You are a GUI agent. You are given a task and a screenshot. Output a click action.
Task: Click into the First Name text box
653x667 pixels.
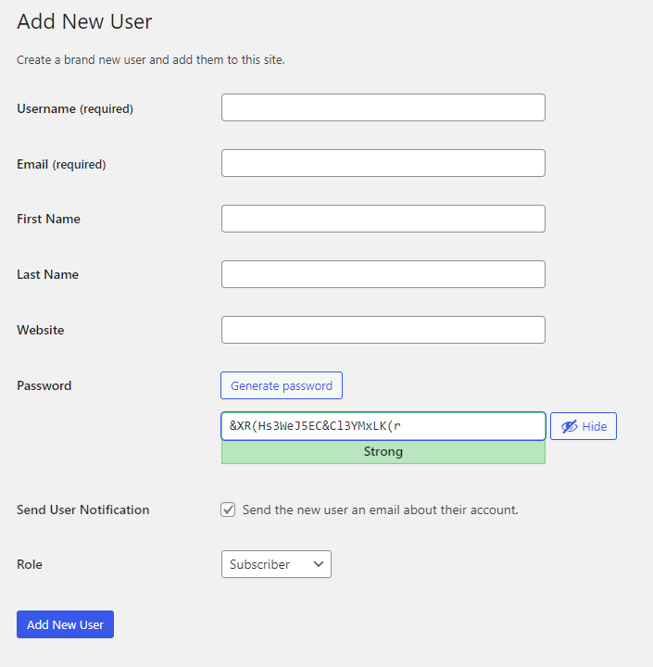383,219
